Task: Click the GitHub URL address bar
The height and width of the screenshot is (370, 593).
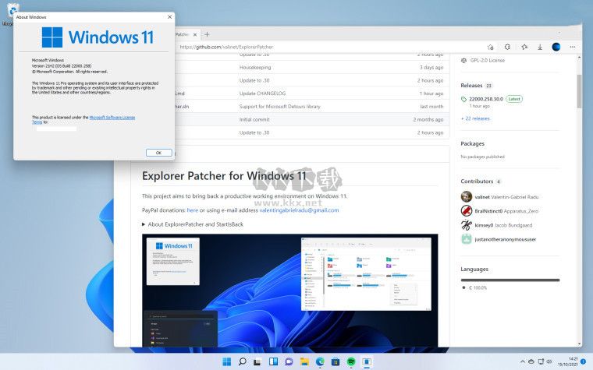Action: [x=312, y=47]
